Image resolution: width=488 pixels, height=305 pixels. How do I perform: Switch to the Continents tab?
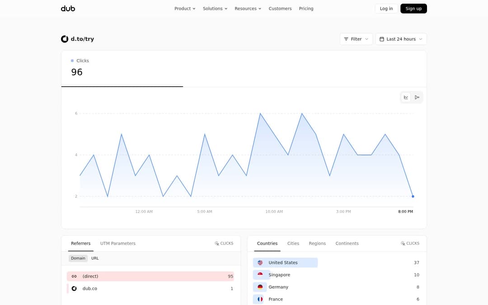click(x=347, y=244)
